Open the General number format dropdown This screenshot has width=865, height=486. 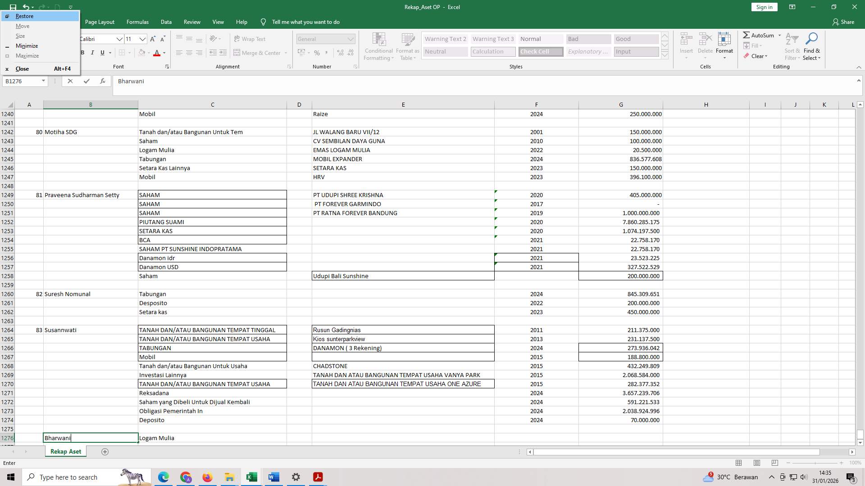[351, 39]
